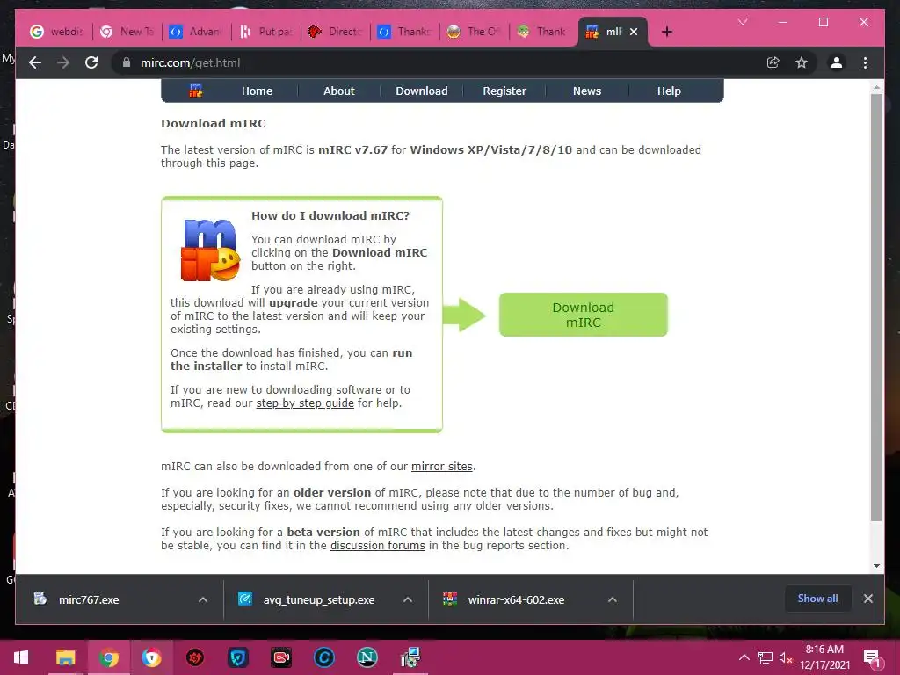Viewport: 900px width, 675px height.
Task: Follow the mirror sites link
Action: point(442,466)
